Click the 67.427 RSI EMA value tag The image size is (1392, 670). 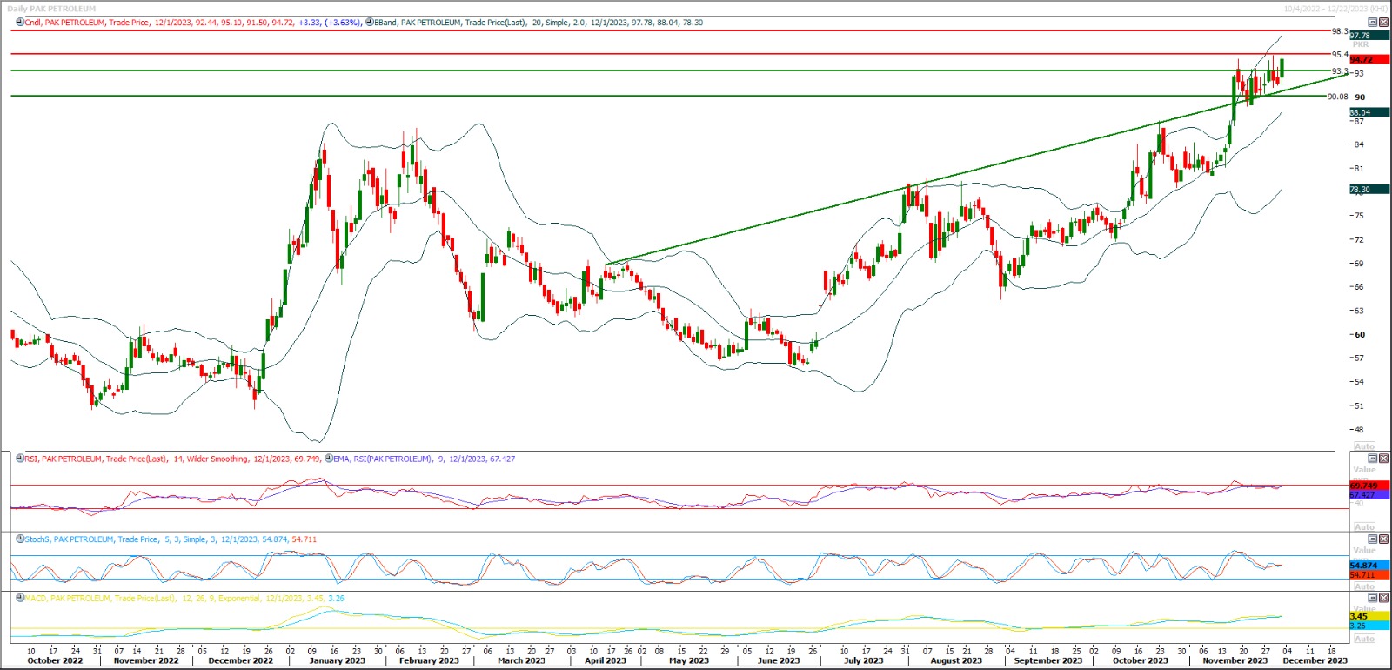click(x=1369, y=495)
